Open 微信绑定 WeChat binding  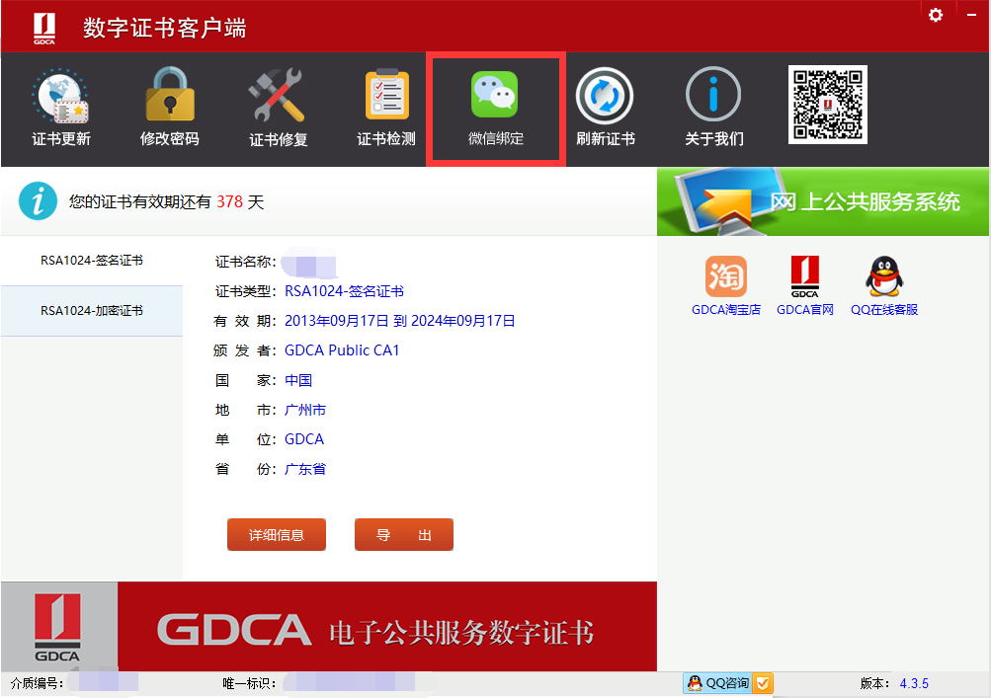(496, 109)
